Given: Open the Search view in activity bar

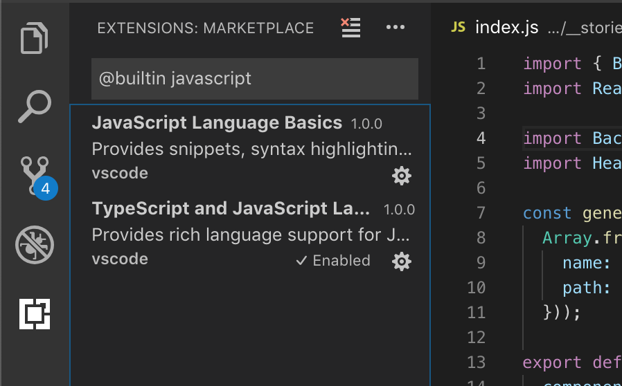Looking at the screenshot, I should tap(35, 106).
